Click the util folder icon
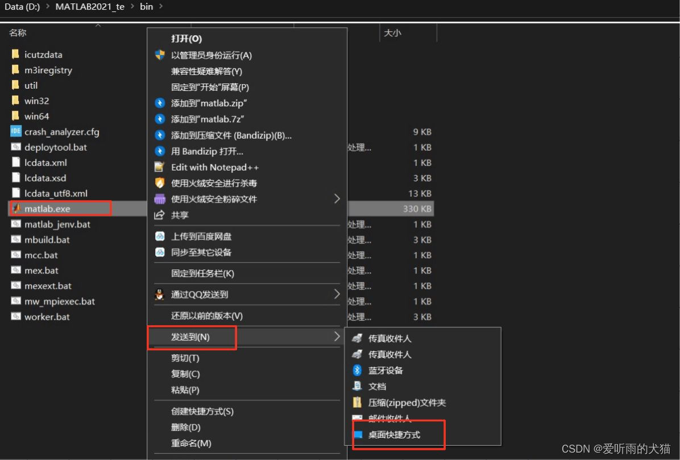This screenshot has width=680, height=460. [15, 85]
